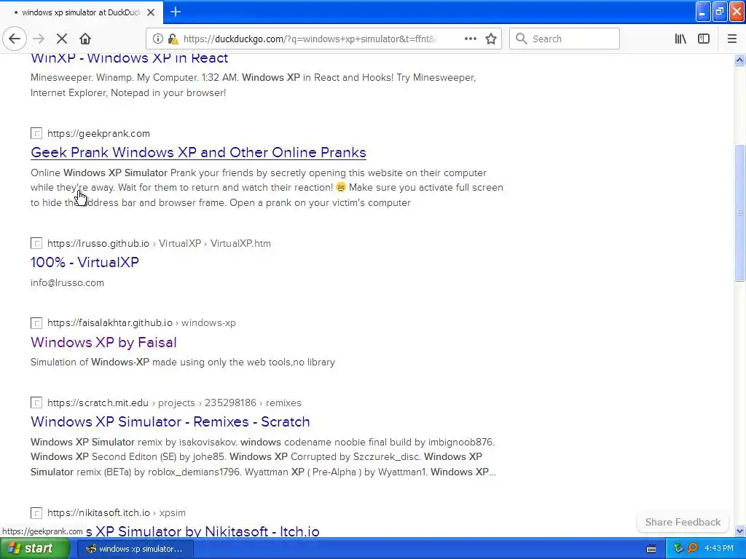The width and height of the screenshot is (746, 559).
Task: Open the Library icon in the toolbar
Action: point(680,39)
